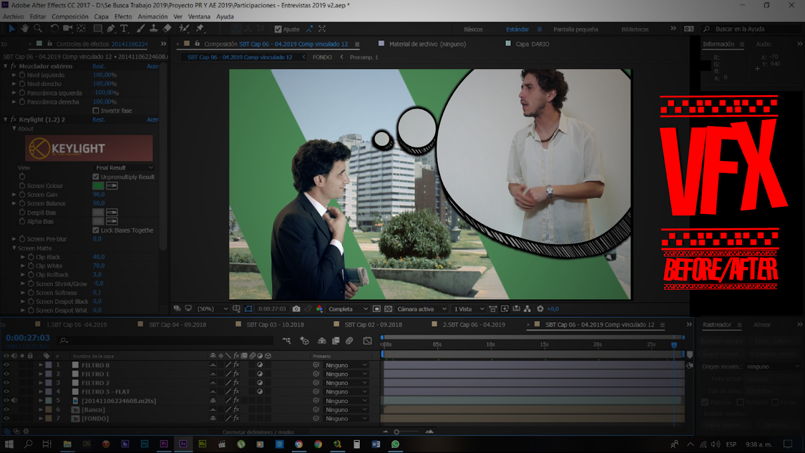Expand the FILTRO 1 layer properties
Screen dimensions: 805x453
(x=41, y=374)
